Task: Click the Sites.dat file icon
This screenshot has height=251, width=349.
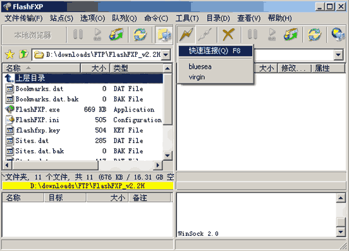Action: (x=9, y=141)
